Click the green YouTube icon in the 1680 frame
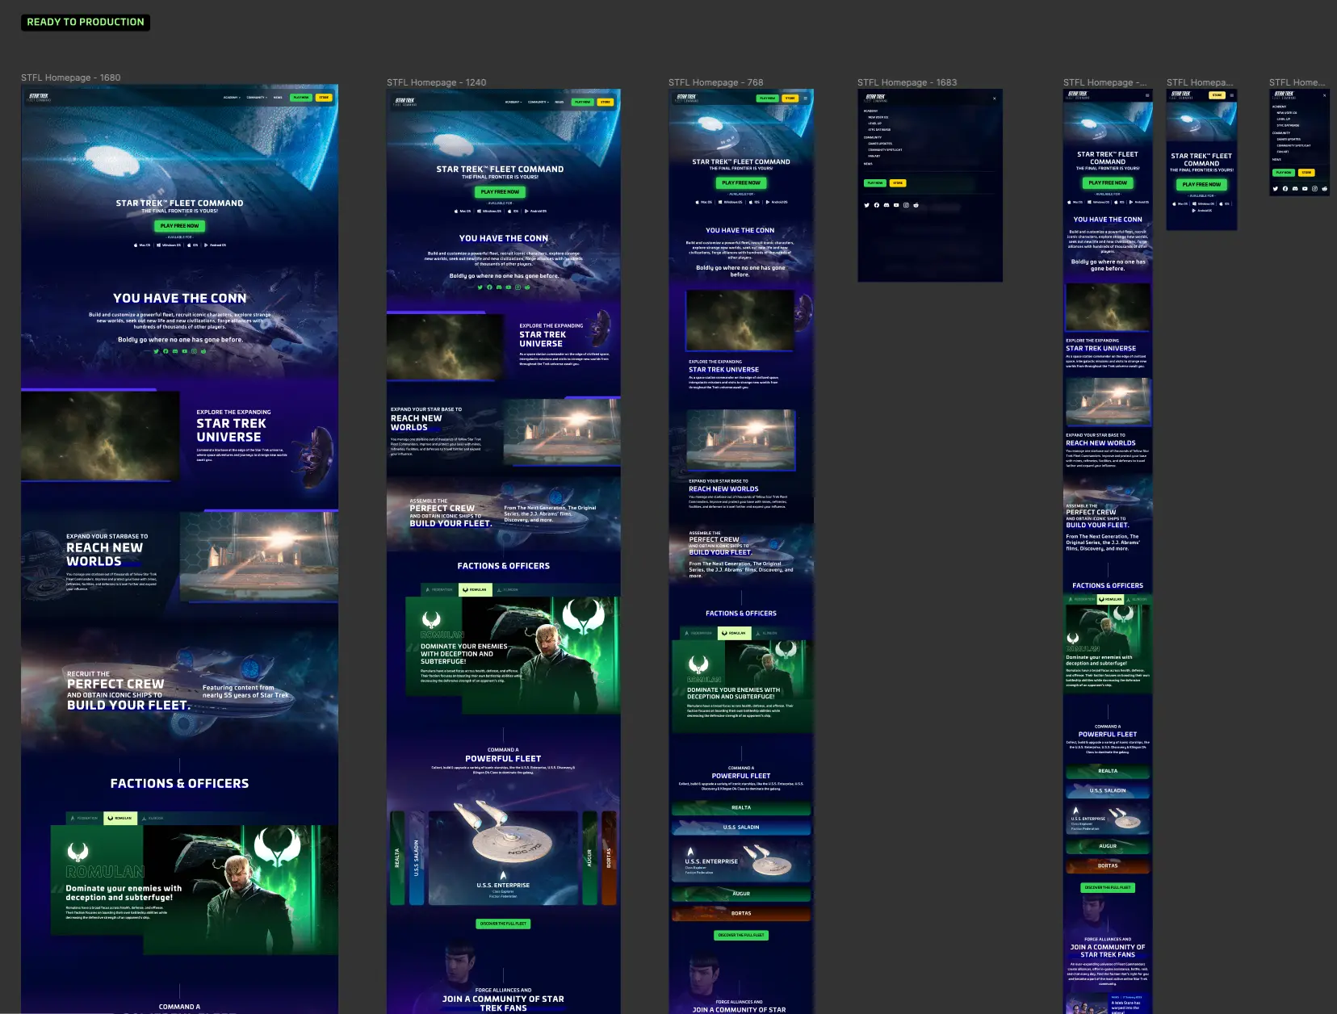1337x1014 pixels. click(x=185, y=351)
